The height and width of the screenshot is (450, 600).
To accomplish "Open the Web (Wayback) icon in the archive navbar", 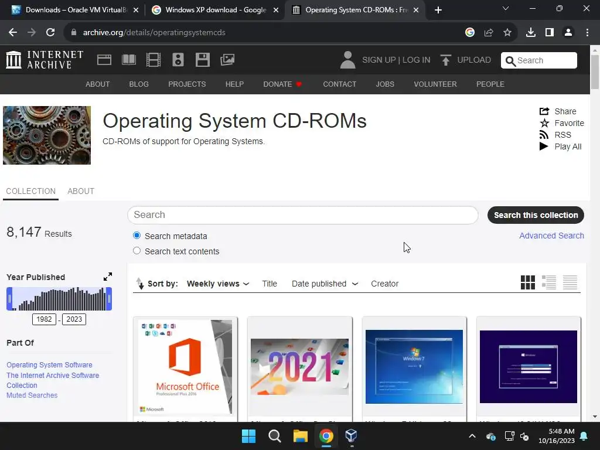I will tap(104, 60).
